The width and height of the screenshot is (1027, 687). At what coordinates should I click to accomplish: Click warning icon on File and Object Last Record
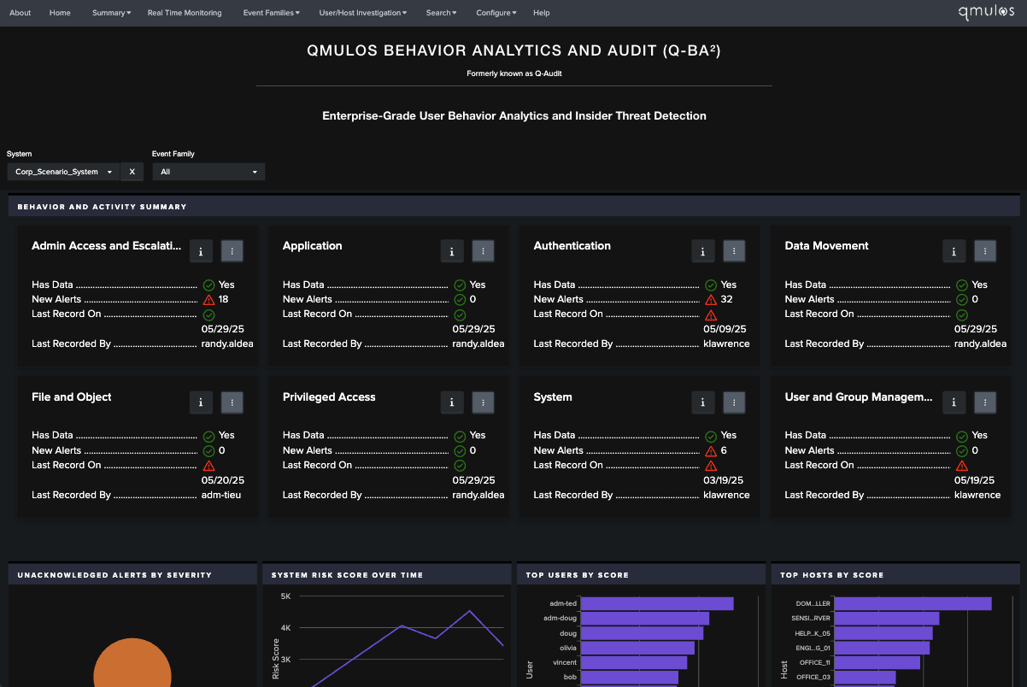(x=208, y=466)
